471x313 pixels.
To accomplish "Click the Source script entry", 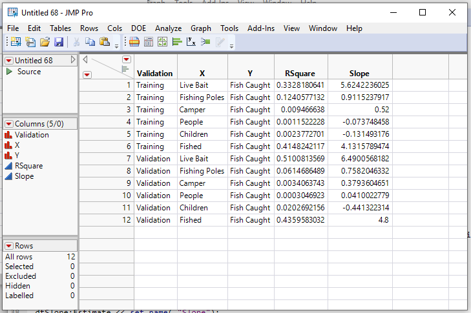I will click(29, 72).
